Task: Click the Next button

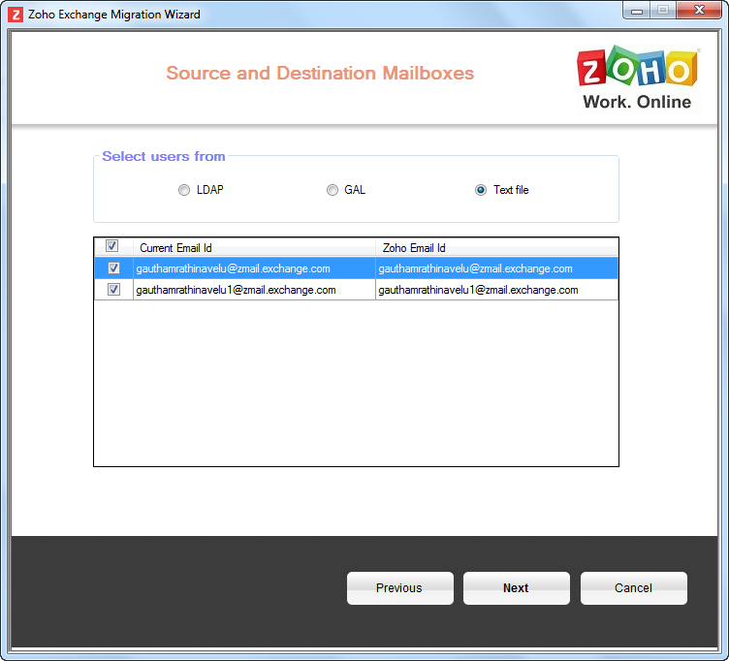Action: (x=516, y=588)
